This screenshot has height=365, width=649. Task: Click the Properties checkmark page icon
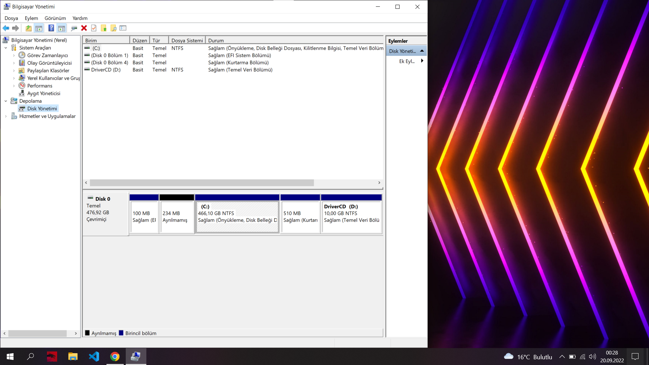pos(94,28)
